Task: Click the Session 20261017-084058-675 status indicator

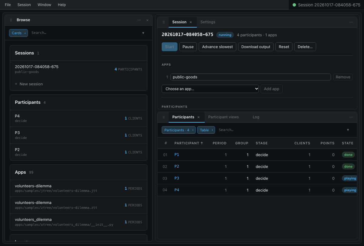Action: 326,5
